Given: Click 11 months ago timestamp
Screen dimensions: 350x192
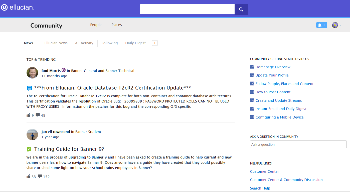Looking at the screenshot, I should [54, 76].
